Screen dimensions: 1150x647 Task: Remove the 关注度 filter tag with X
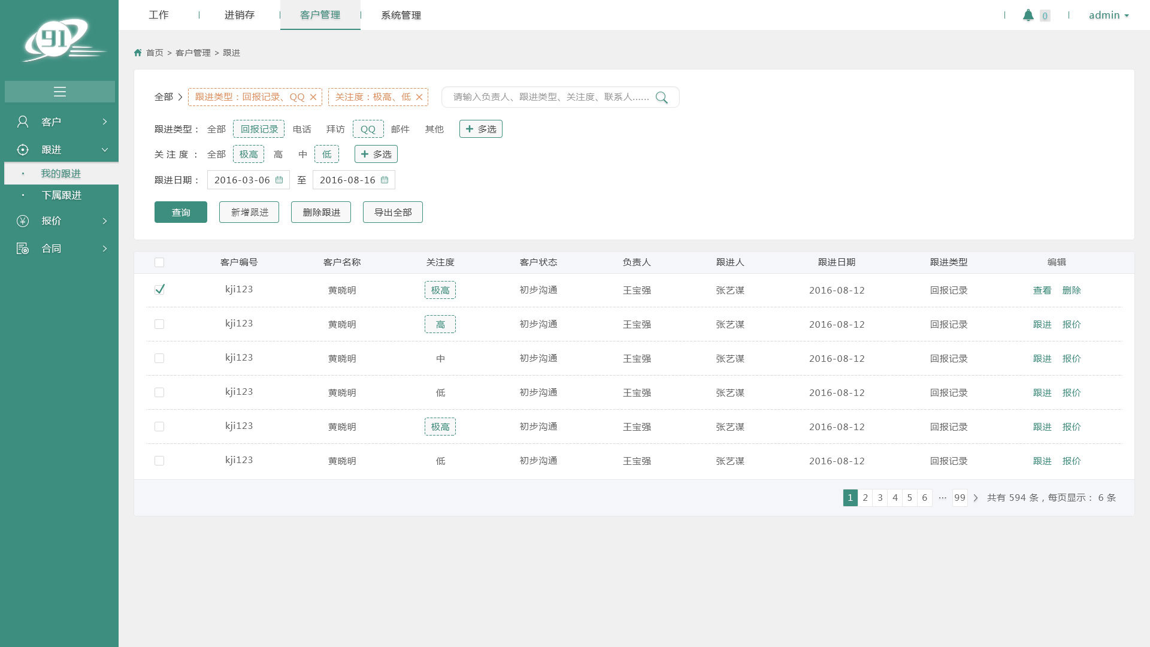click(x=419, y=97)
